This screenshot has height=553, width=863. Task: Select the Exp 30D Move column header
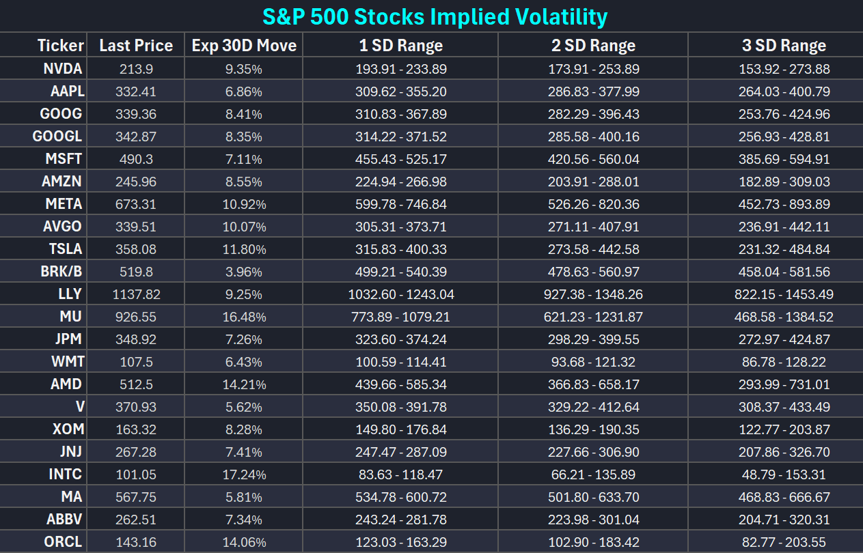pos(244,46)
